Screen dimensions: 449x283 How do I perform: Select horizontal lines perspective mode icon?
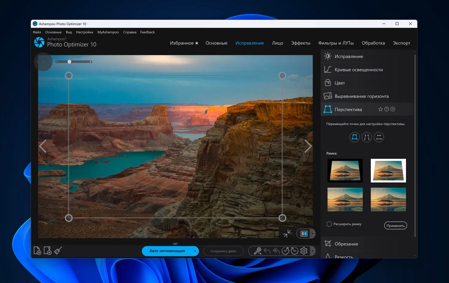tap(379, 137)
